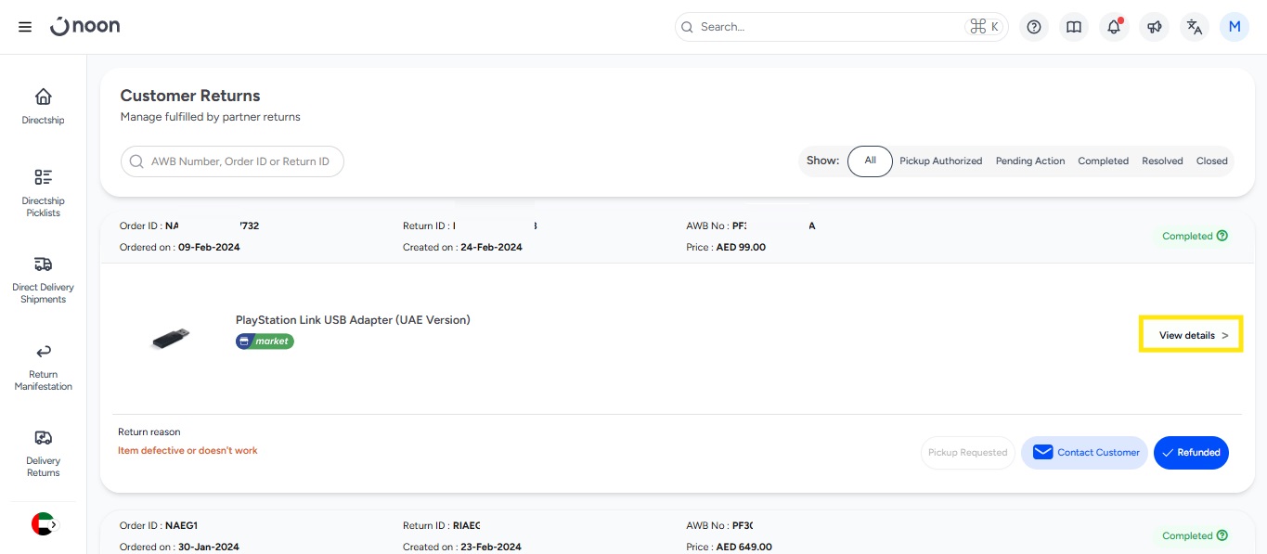The width and height of the screenshot is (1267, 554).
Task: Go to Directship home in sidebar
Action: [x=43, y=106]
